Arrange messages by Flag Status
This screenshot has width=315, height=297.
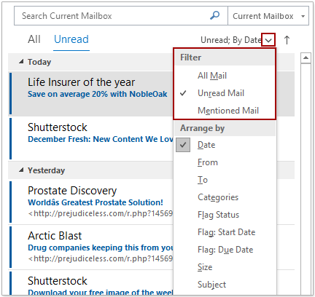225,215
